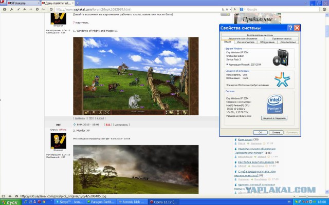Open sidebar topic С неба звездочка упала

pyautogui.click(x=255, y=173)
